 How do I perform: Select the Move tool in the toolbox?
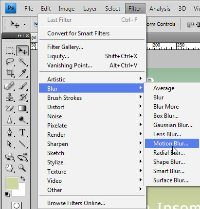pyautogui.click(x=22, y=50)
